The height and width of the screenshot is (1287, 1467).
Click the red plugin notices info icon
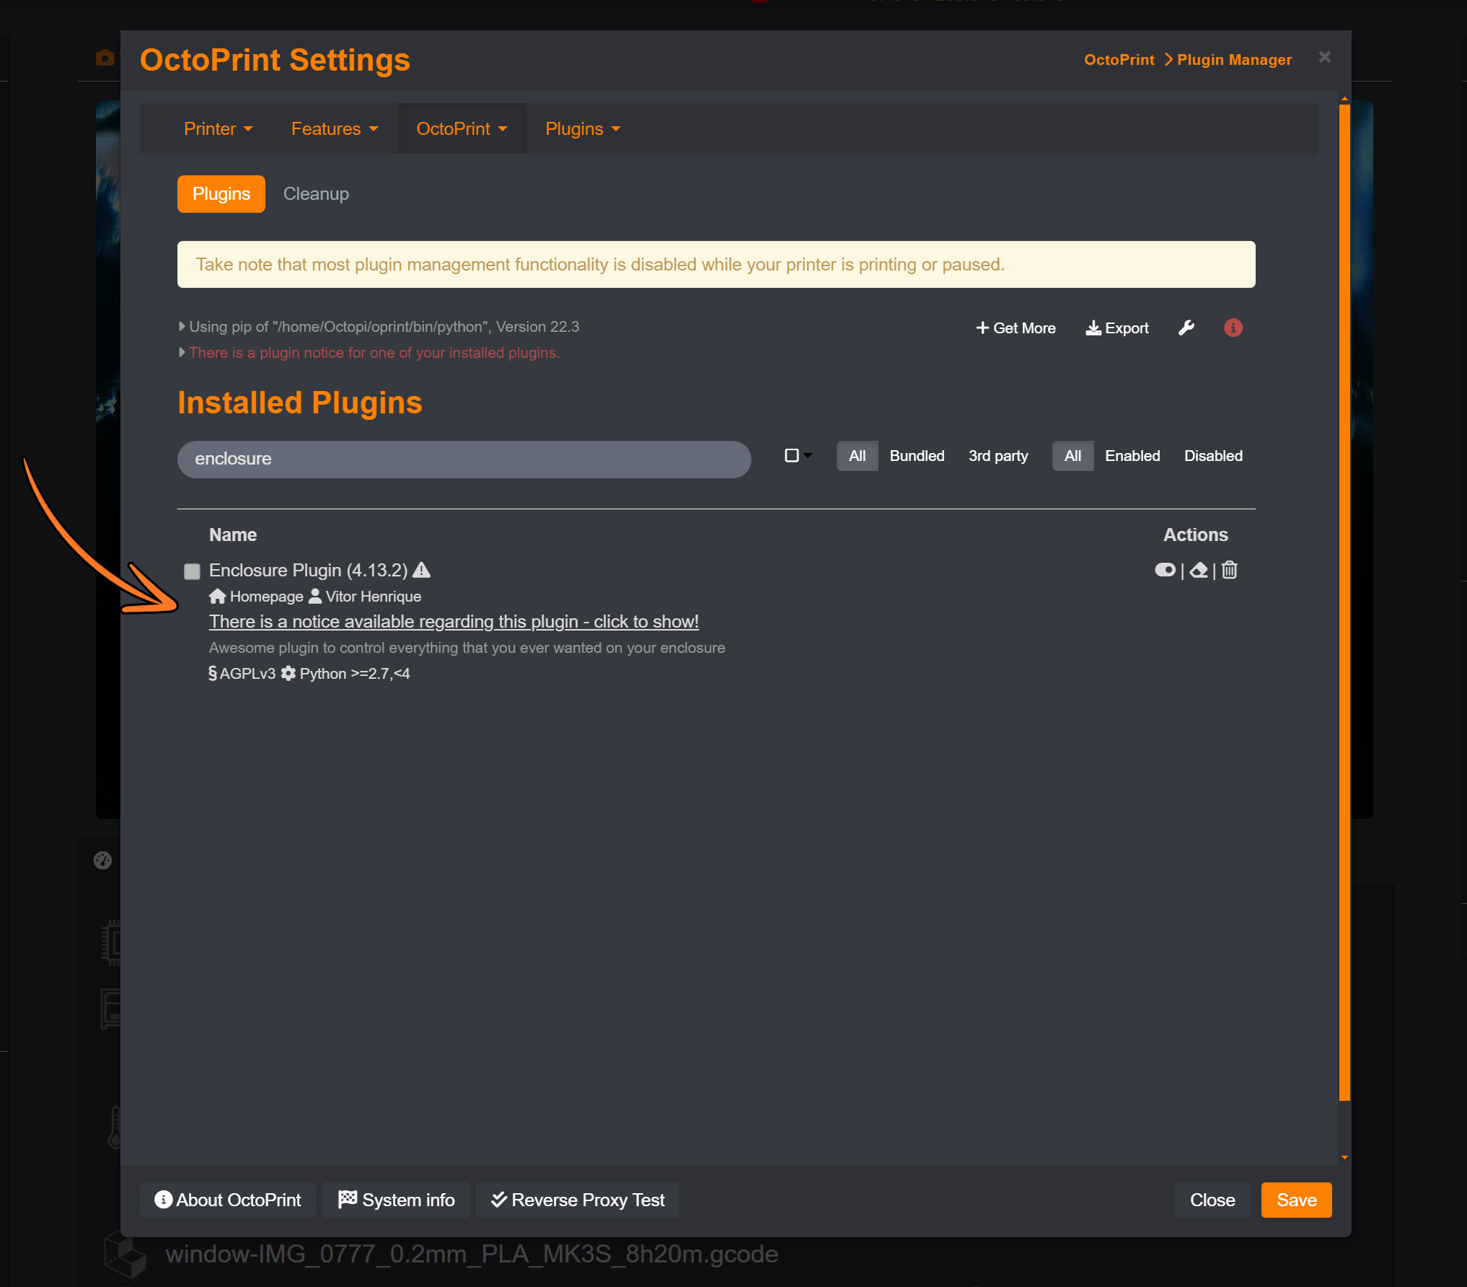pos(1233,328)
